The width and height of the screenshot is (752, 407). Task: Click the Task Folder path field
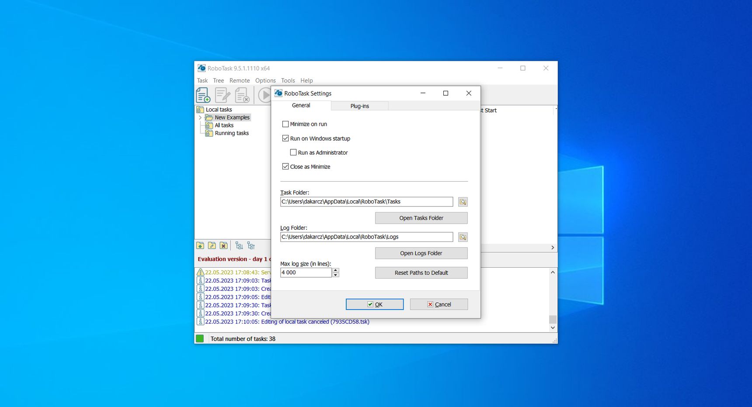366,202
